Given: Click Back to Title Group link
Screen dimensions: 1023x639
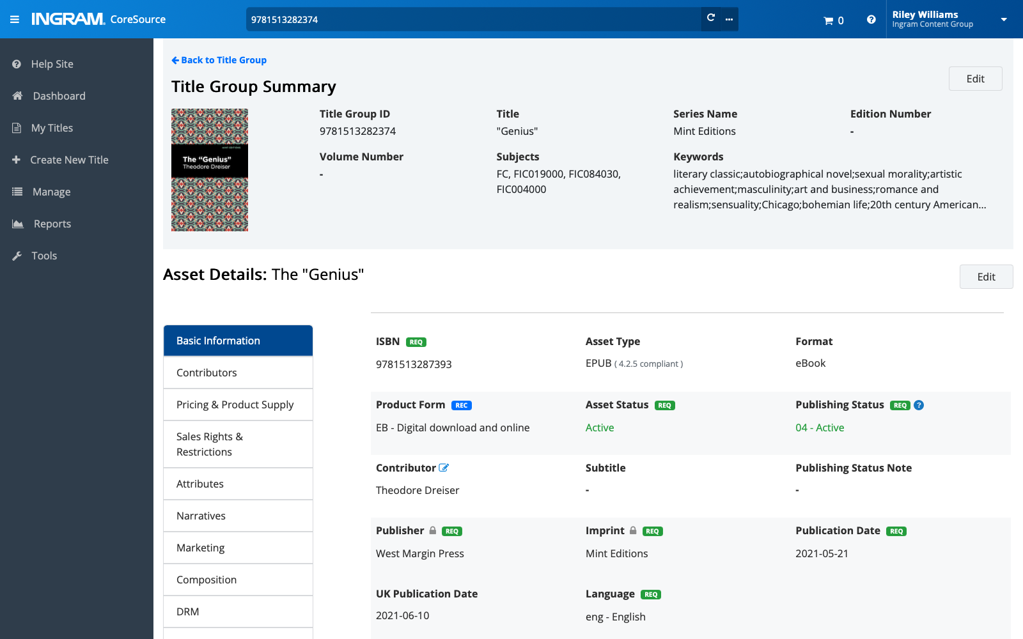Looking at the screenshot, I should [x=219, y=60].
